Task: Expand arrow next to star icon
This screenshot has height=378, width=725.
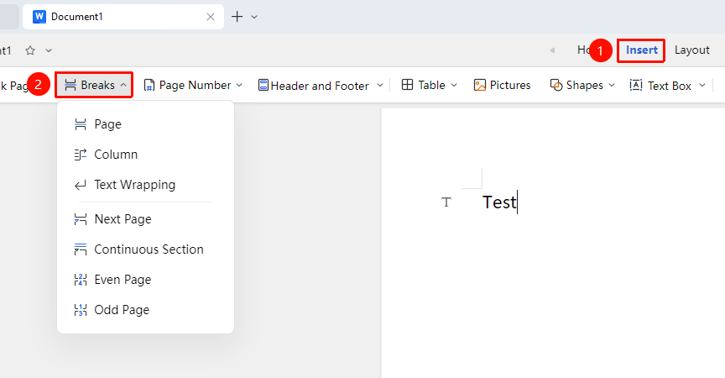Action: (49, 50)
